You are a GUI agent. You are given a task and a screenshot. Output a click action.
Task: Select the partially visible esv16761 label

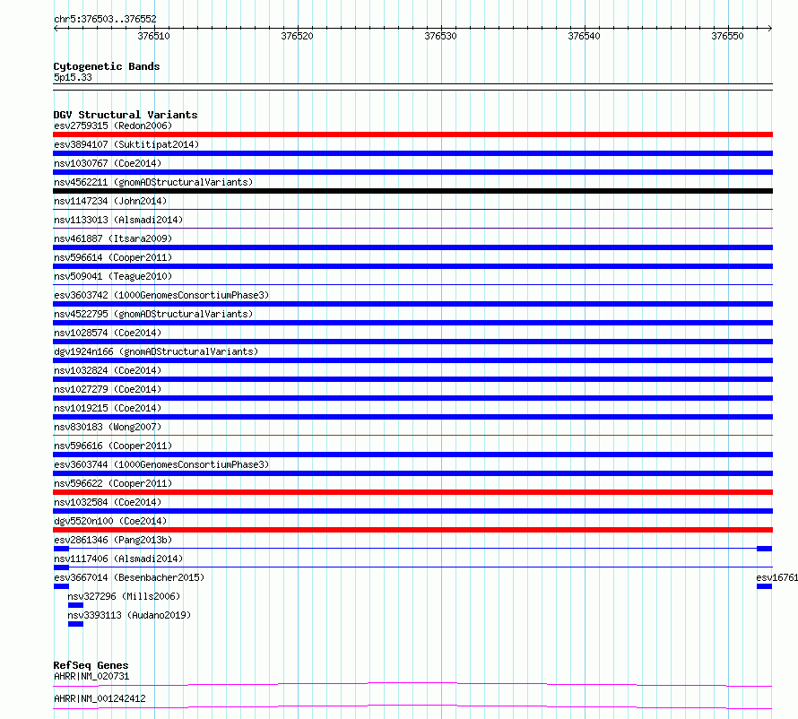[x=776, y=577]
